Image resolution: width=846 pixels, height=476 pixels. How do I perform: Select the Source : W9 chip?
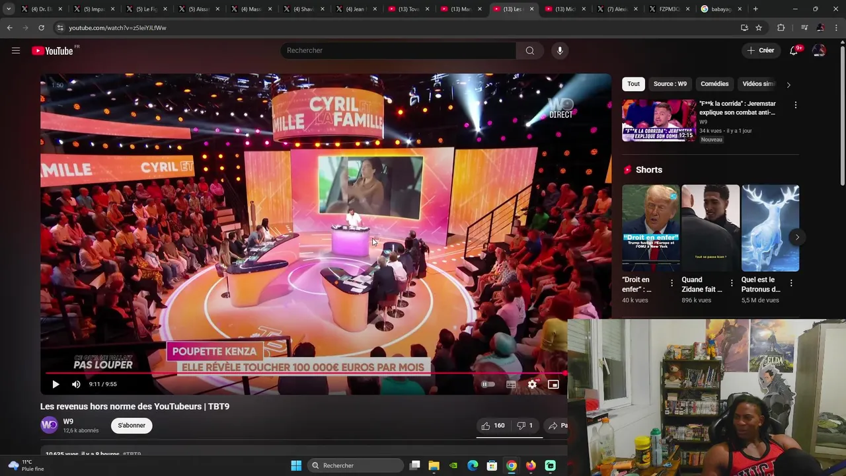click(670, 84)
